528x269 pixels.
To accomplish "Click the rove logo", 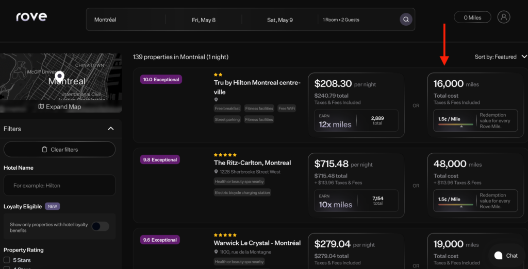I will click(x=31, y=17).
